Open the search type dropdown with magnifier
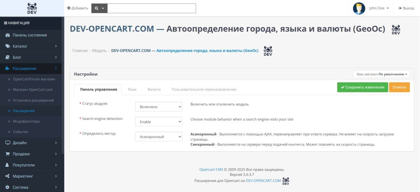The height and width of the screenshot is (192, 420). [x=99, y=8]
